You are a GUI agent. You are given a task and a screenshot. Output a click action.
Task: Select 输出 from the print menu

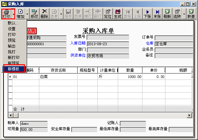click(x=14, y=46)
